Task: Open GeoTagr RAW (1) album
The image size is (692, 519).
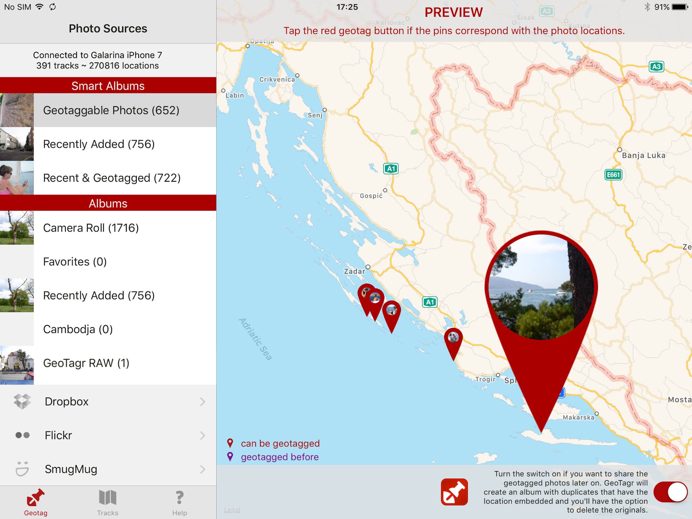Action: [x=108, y=363]
